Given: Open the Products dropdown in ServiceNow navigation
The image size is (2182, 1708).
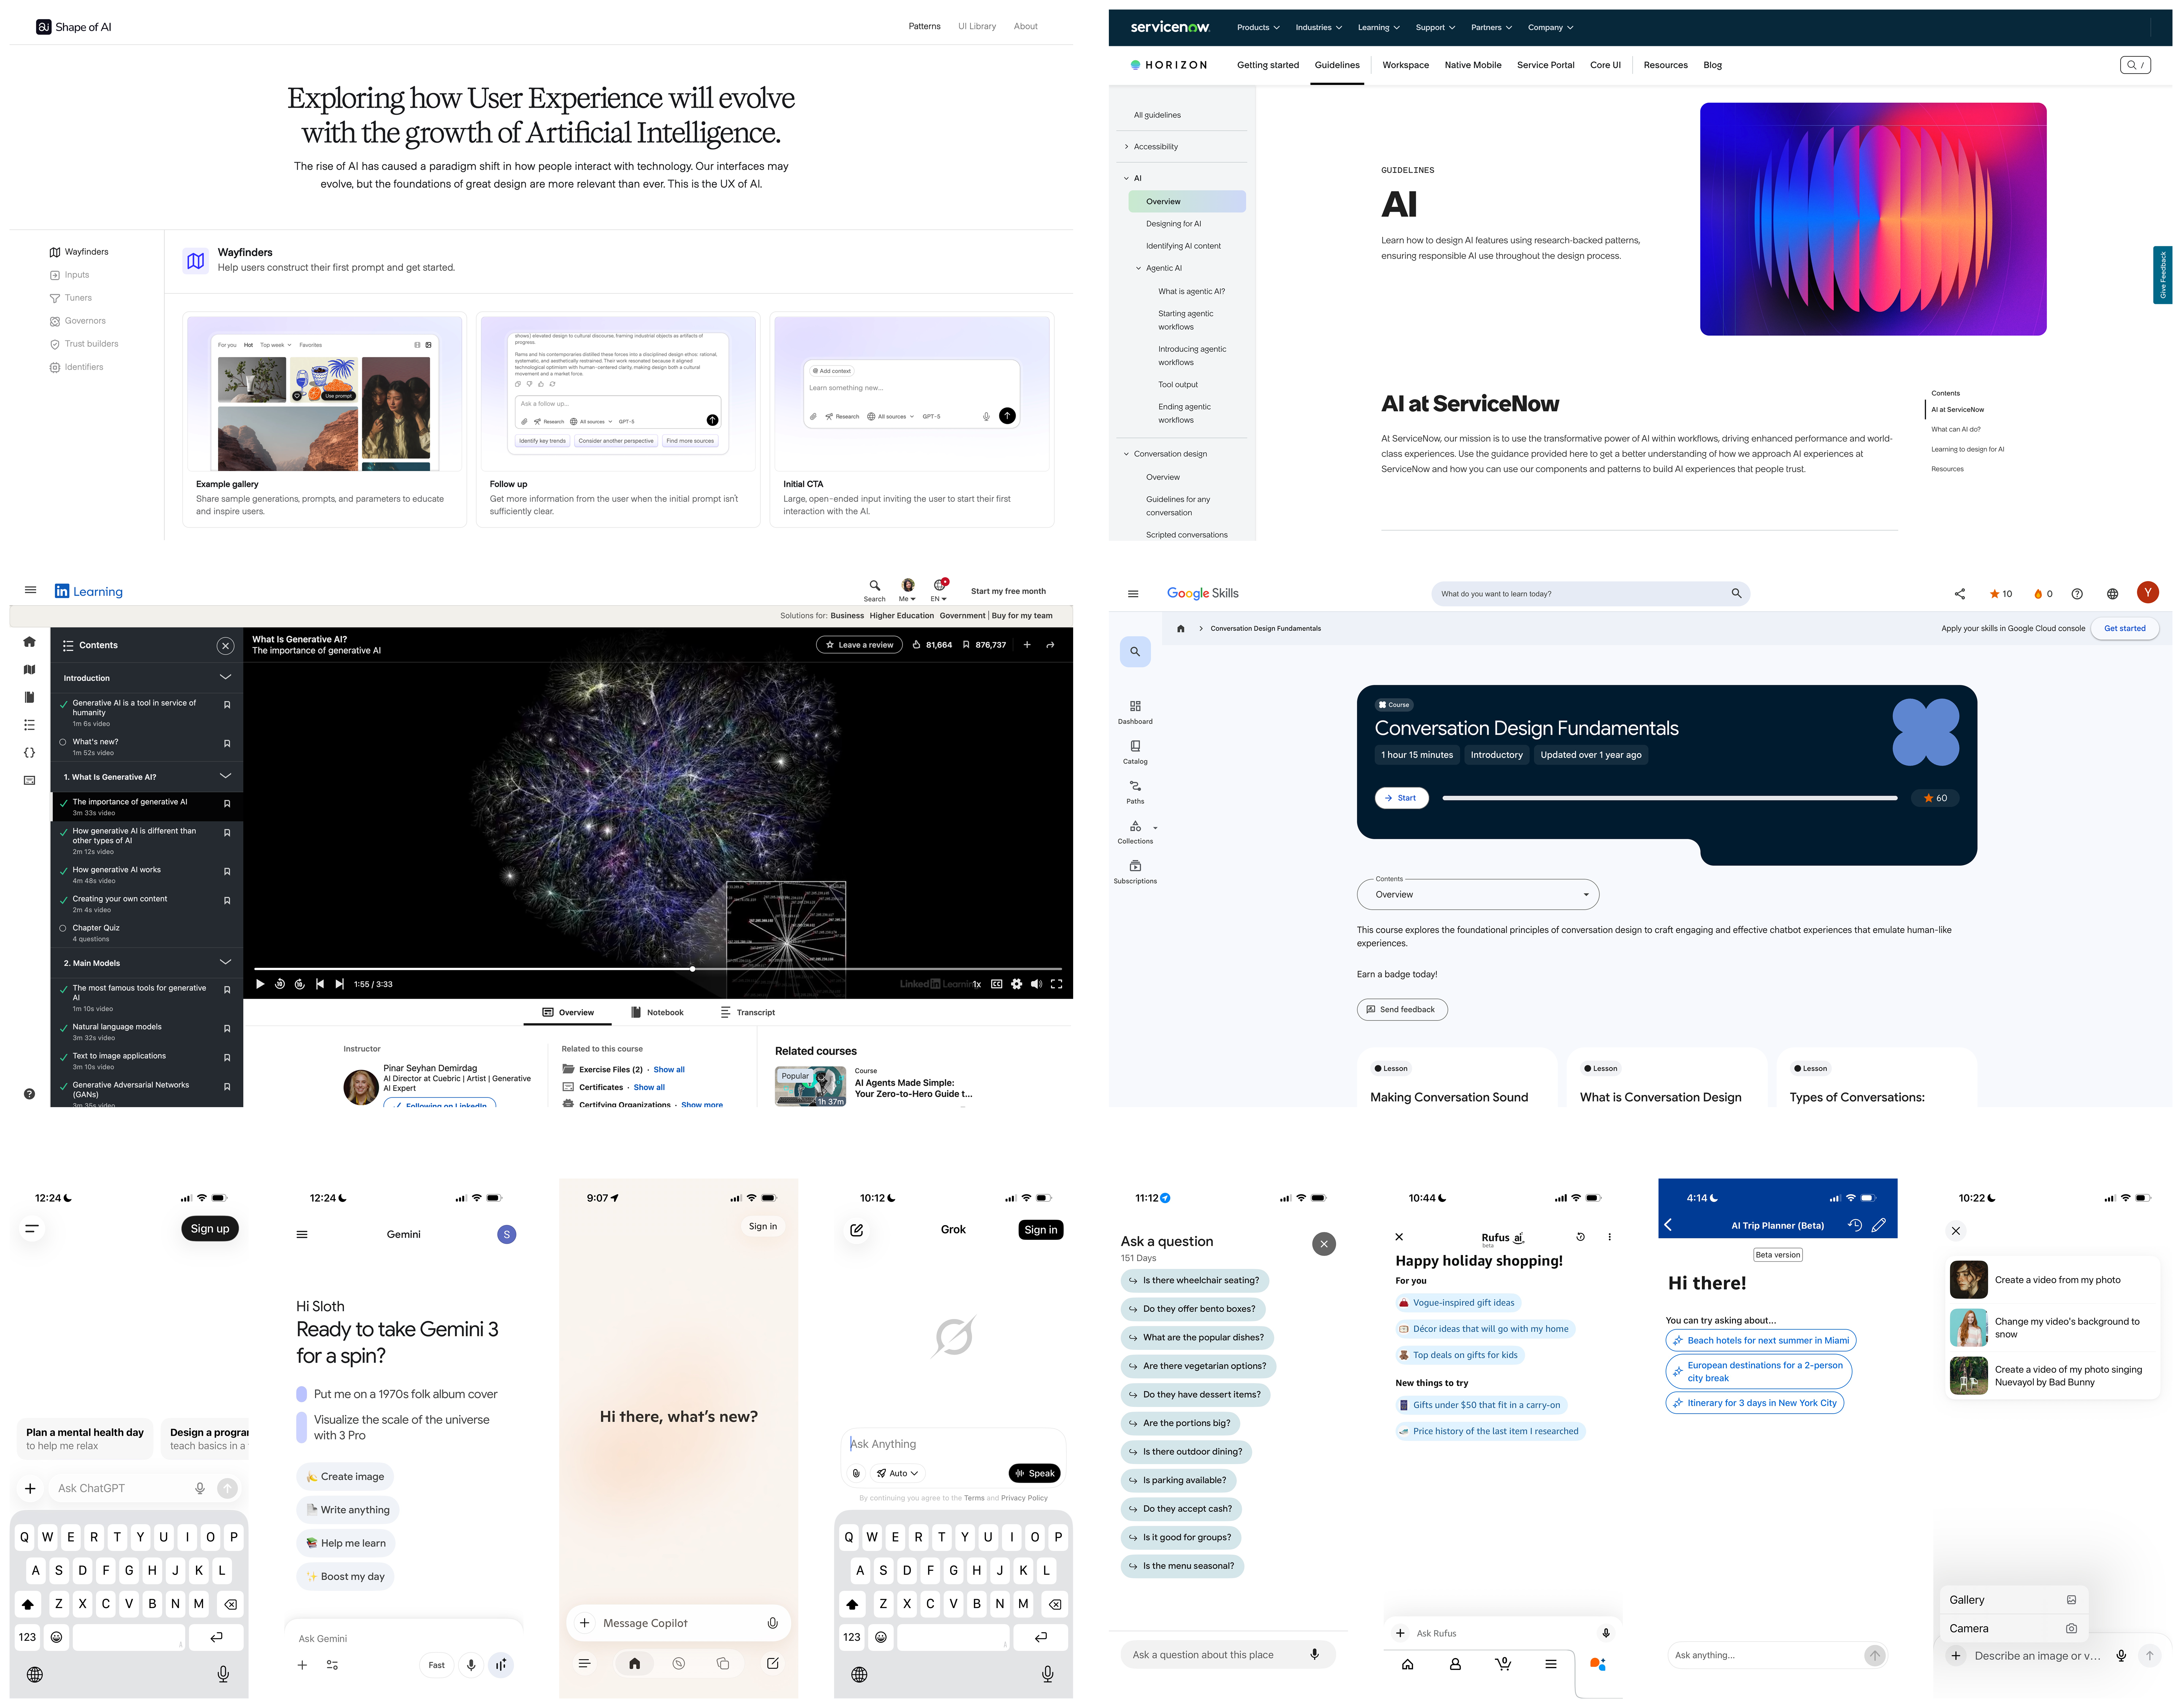Looking at the screenshot, I should [x=1258, y=28].
